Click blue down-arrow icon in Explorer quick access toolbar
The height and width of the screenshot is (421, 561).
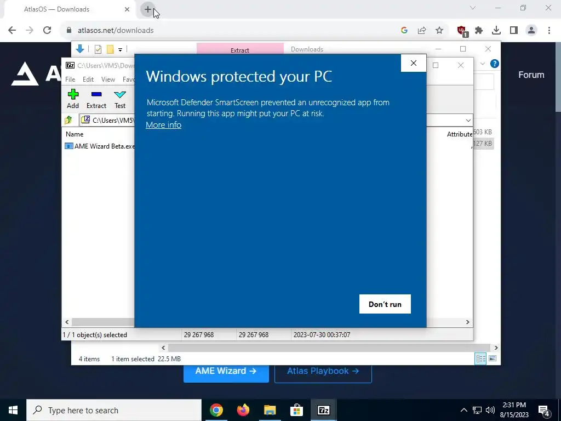pyautogui.click(x=80, y=49)
